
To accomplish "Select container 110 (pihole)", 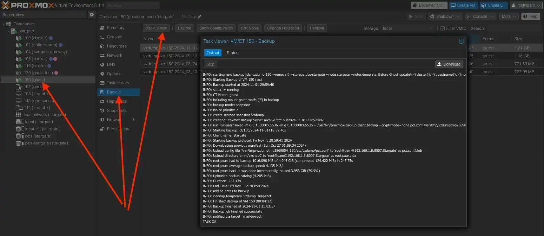I will click(35, 66).
